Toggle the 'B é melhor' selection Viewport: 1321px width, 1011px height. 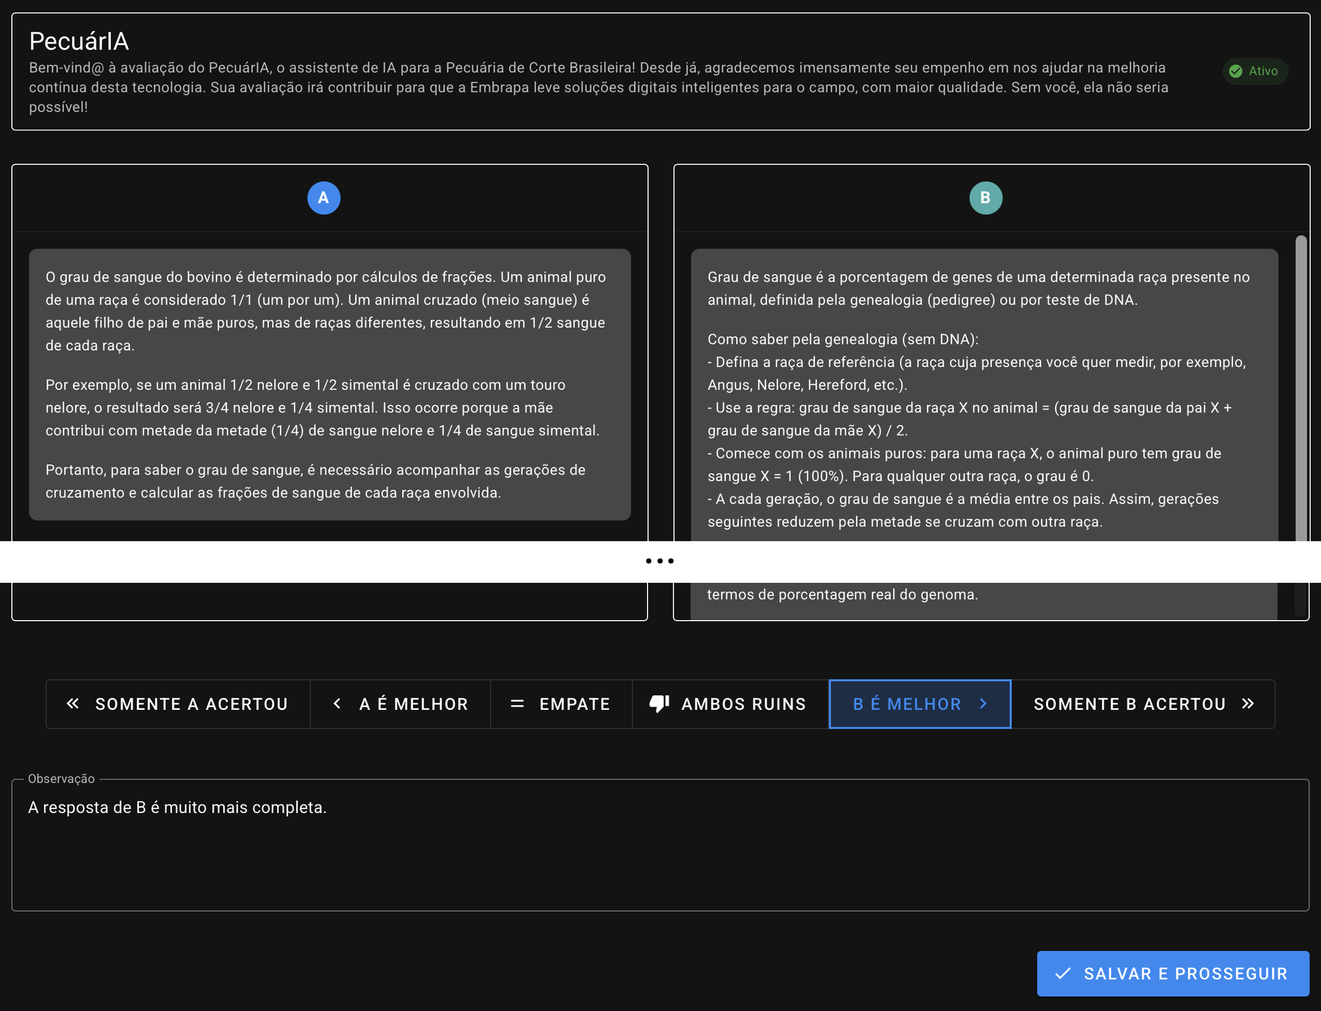click(x=920, y=704)
